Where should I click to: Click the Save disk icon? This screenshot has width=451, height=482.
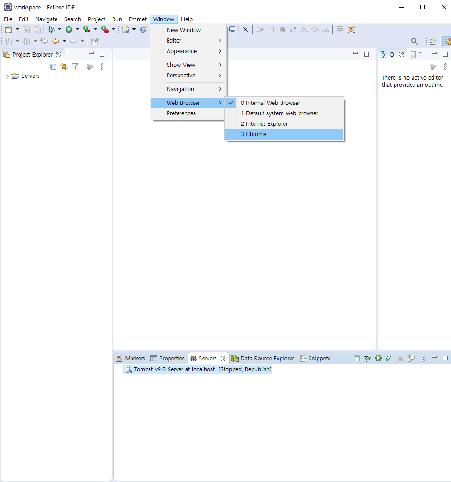tap(26, 29)
